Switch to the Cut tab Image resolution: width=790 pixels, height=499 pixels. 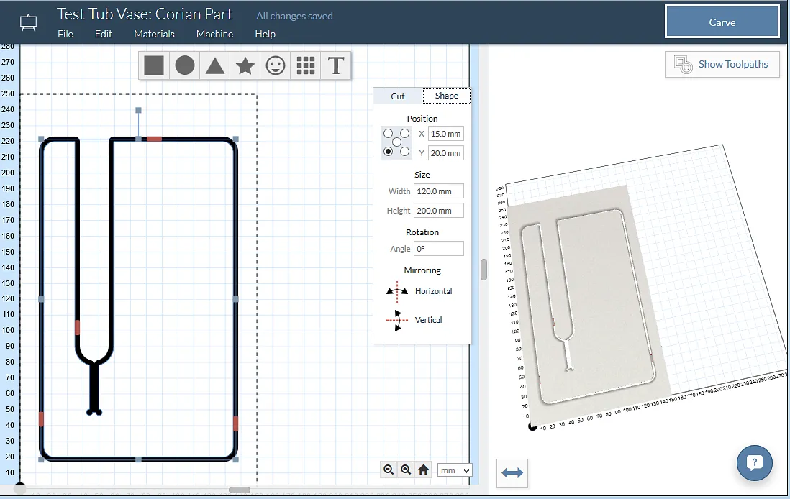tap(398, 96)
